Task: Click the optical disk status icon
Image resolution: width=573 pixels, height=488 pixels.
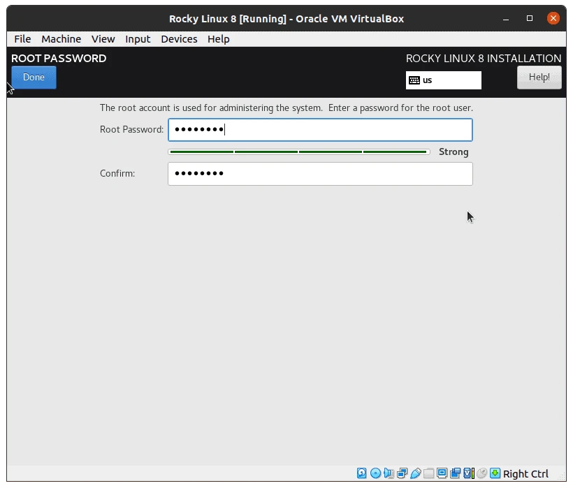Action: [375, 473]
